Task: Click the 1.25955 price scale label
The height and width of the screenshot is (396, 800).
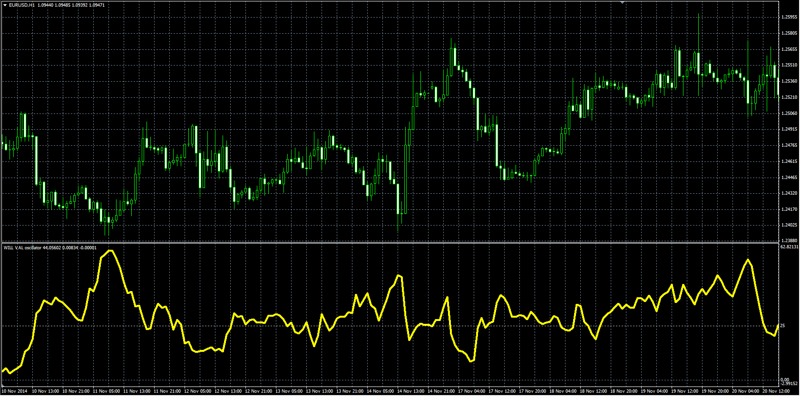Action: [x=789, y=17]
